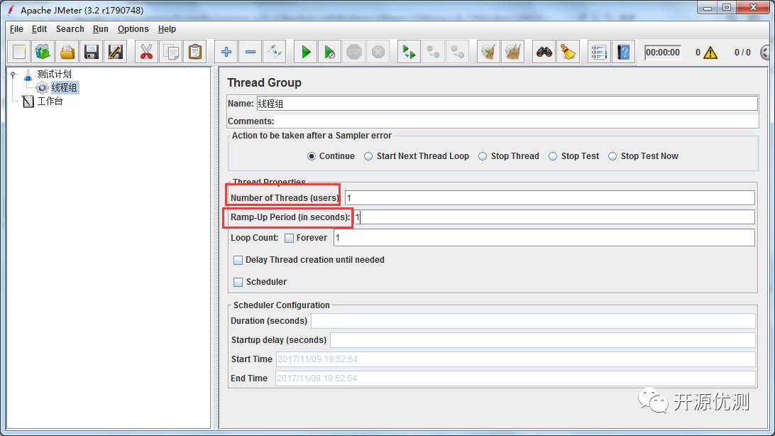This screenshot has height=436, width=775.
Task: Click the Paste clipboard icon
Action: coord(195,52)
